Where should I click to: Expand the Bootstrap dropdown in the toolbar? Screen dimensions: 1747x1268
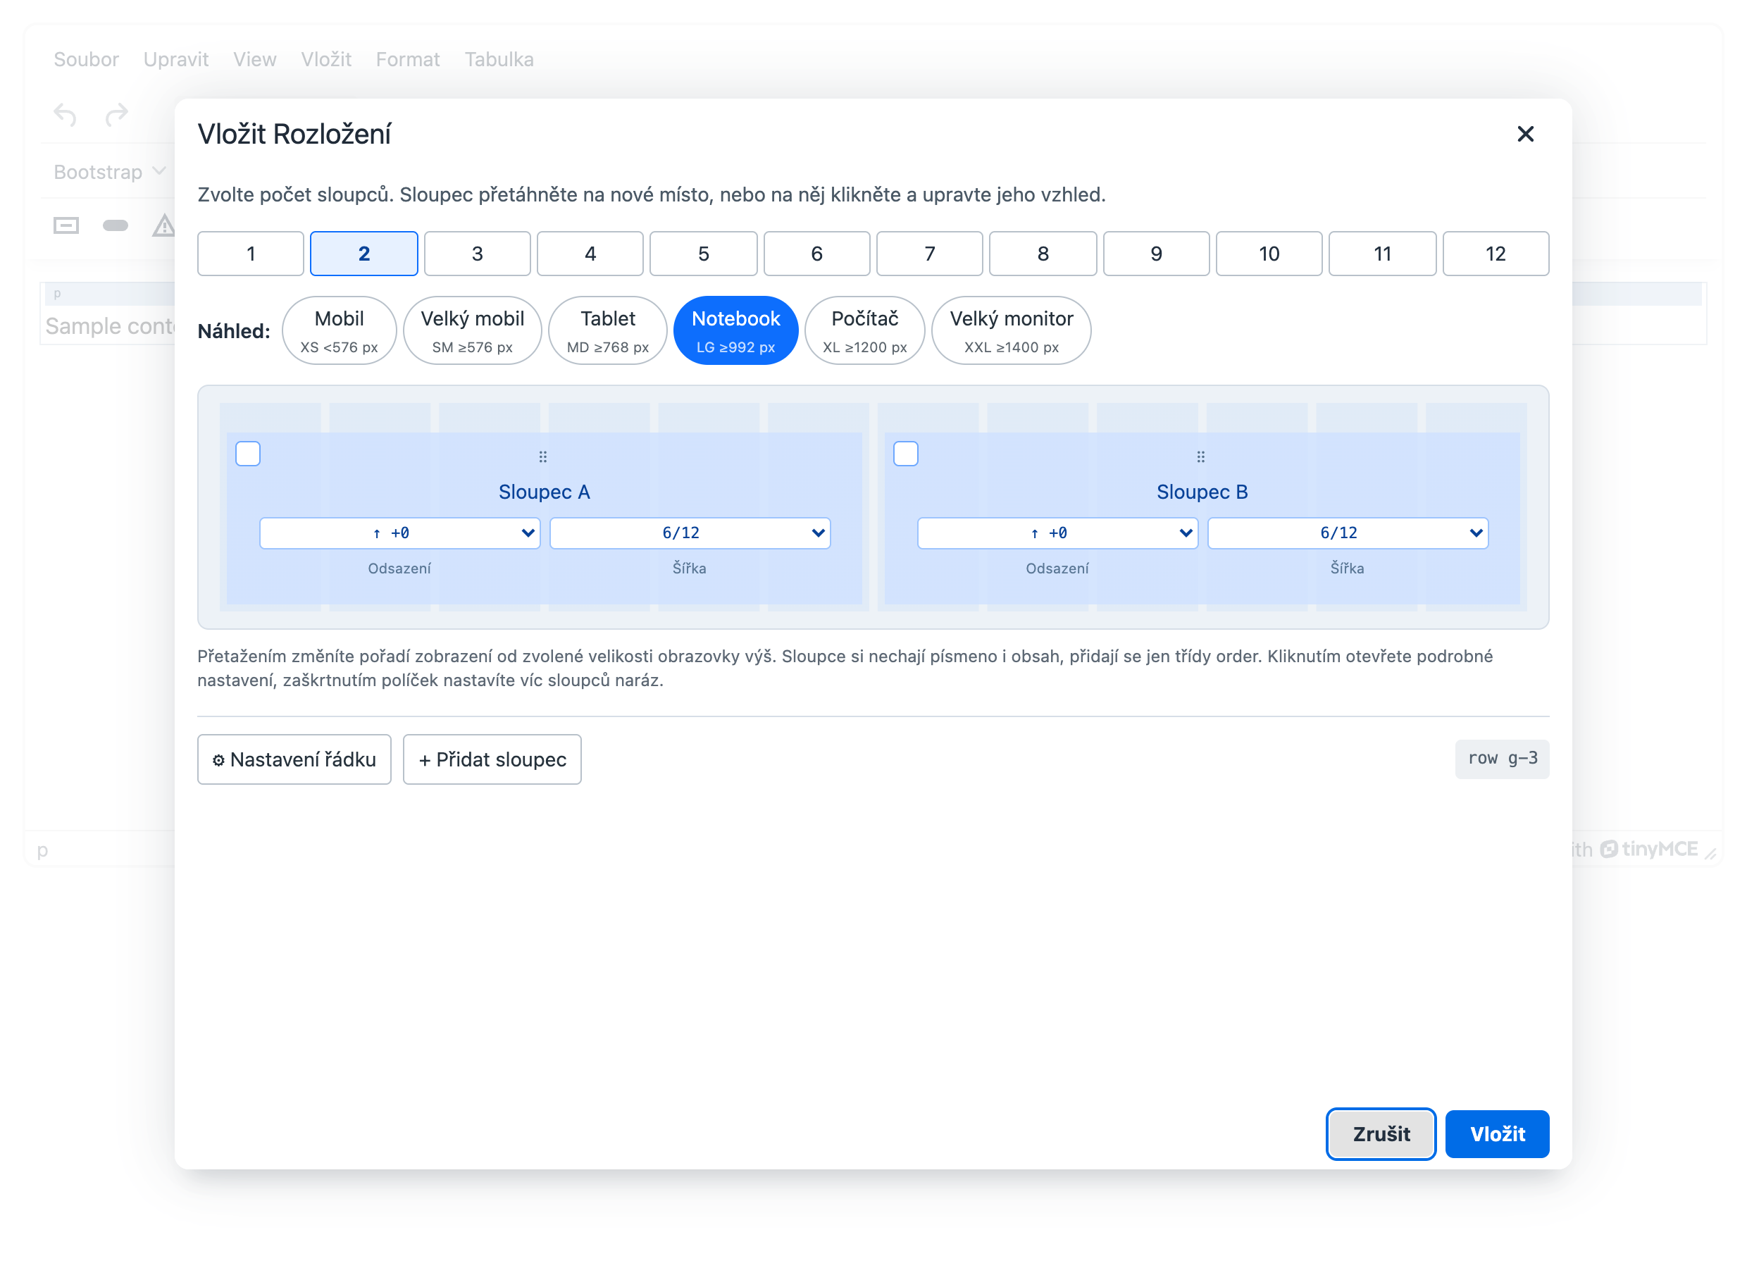(x=109, y=172)
